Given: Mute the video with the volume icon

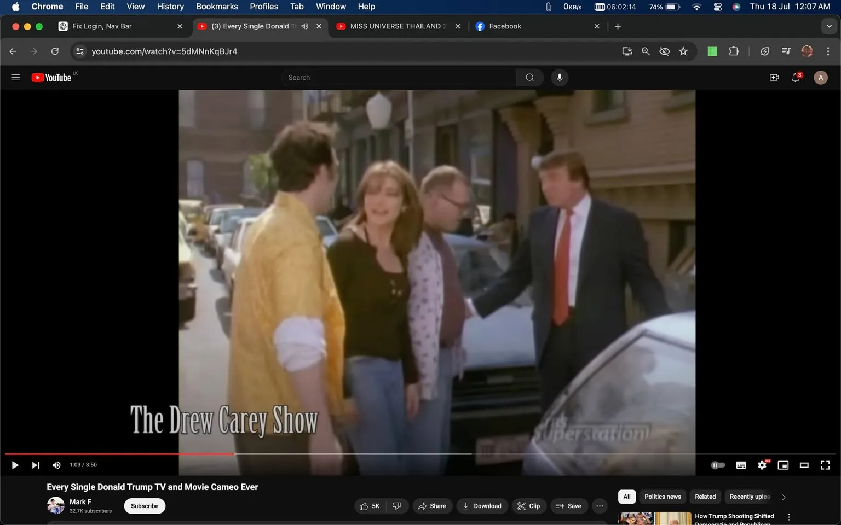Looking at the screenshot, I should [x=56, y=465].
